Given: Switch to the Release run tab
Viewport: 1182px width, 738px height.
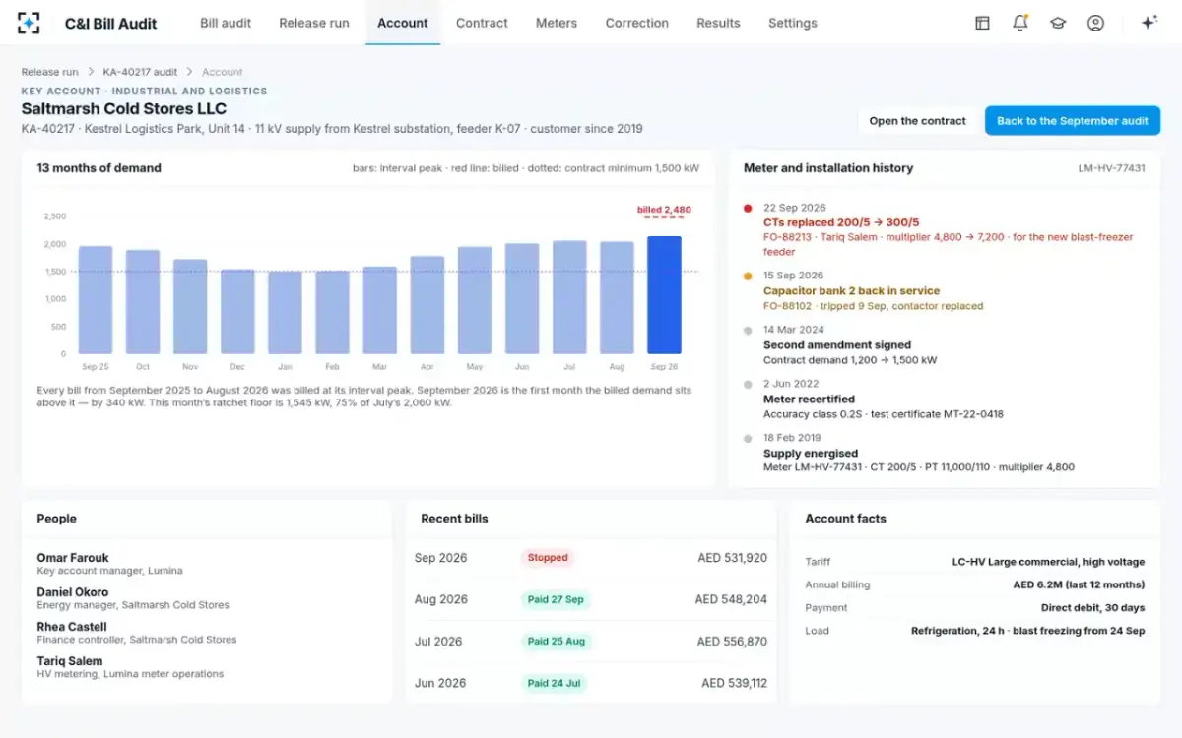Looking at the screenshot, I should pos(314,23).
